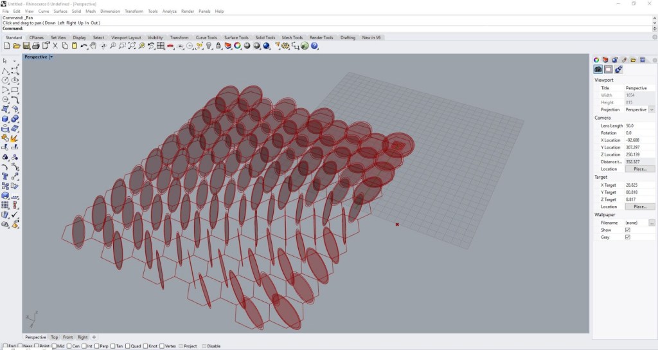This screenshot has width=658, height=350.
Task: Click the Wallpaper filename browse button
Action: [652, 223]
